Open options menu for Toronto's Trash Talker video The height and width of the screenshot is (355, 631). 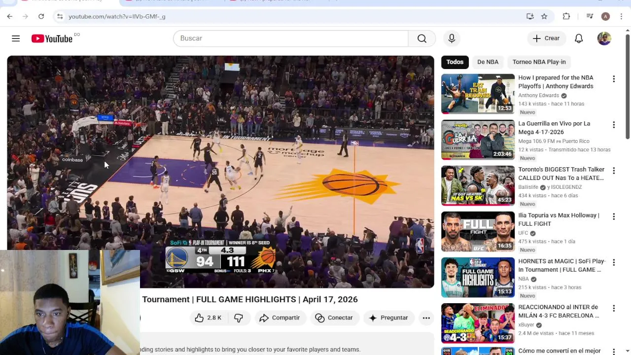tap(614, 171)
